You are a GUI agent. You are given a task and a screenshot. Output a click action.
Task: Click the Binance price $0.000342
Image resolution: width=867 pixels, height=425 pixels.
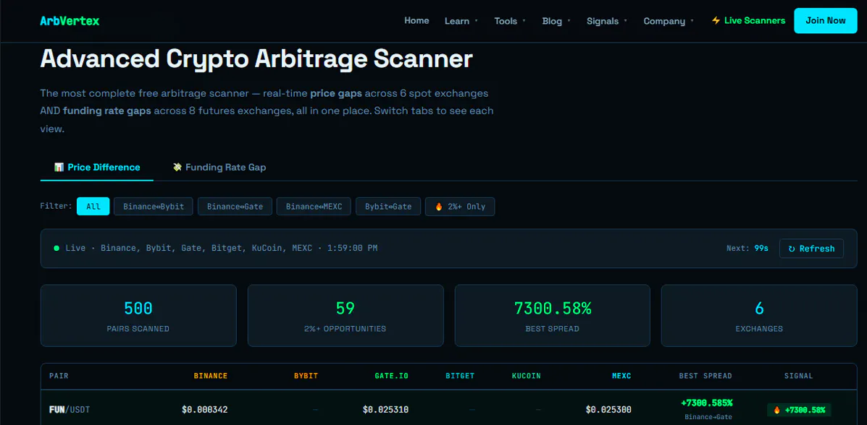point(204,410)
